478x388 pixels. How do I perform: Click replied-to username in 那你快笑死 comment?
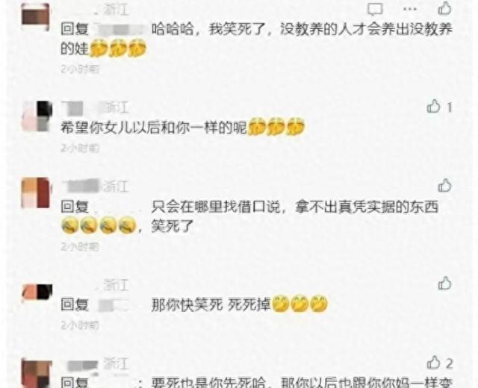[115, 305]
